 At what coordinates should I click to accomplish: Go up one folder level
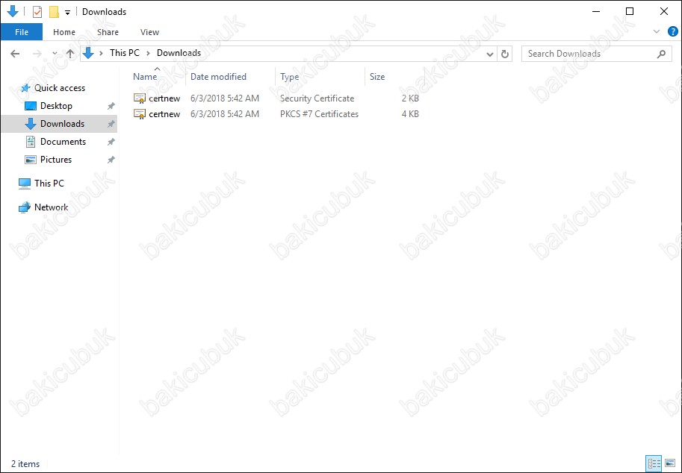70,54
